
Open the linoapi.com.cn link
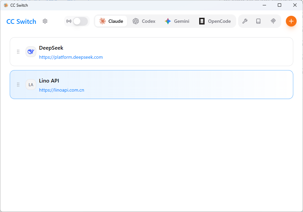click(x=61, y=90)
